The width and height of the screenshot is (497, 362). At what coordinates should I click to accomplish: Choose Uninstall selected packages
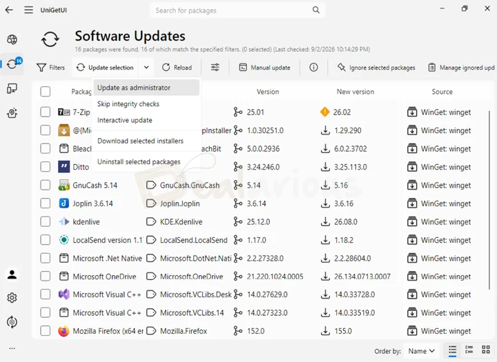(x=146, y=161)
